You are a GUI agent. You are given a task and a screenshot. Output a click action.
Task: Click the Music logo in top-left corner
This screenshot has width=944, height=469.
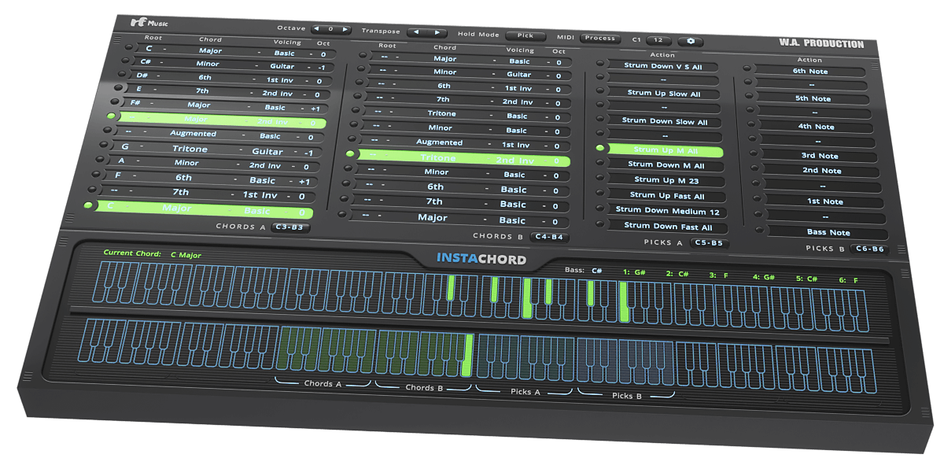point(149,23)
